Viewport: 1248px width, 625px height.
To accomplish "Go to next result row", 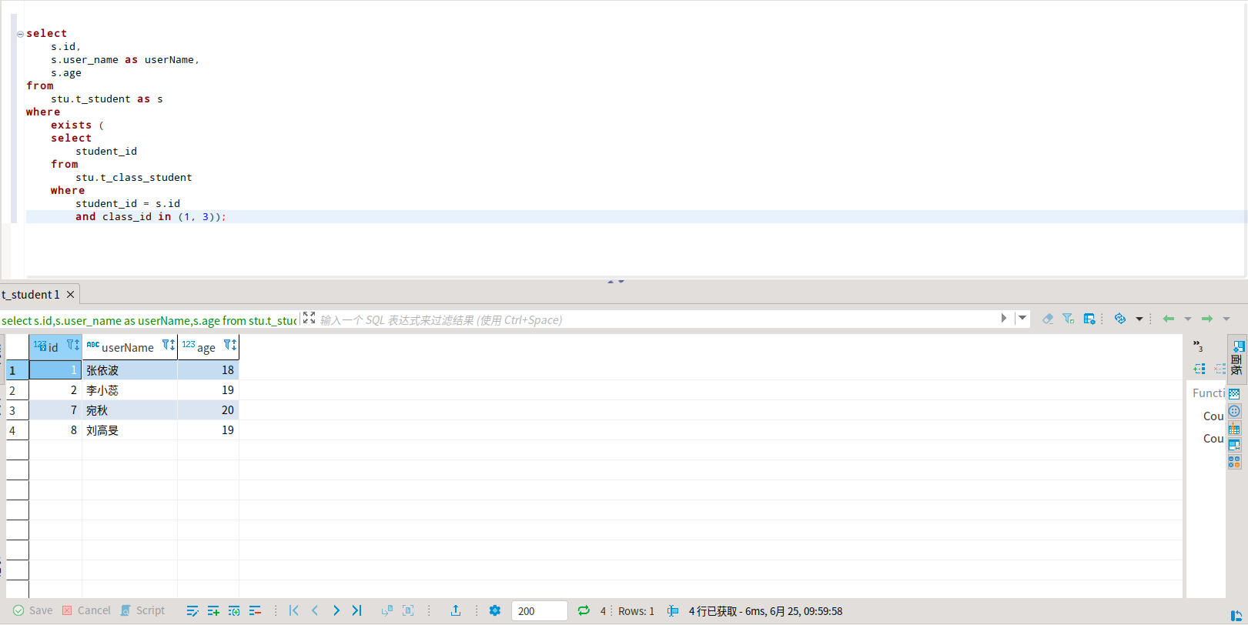I will [x=336, y=610].
